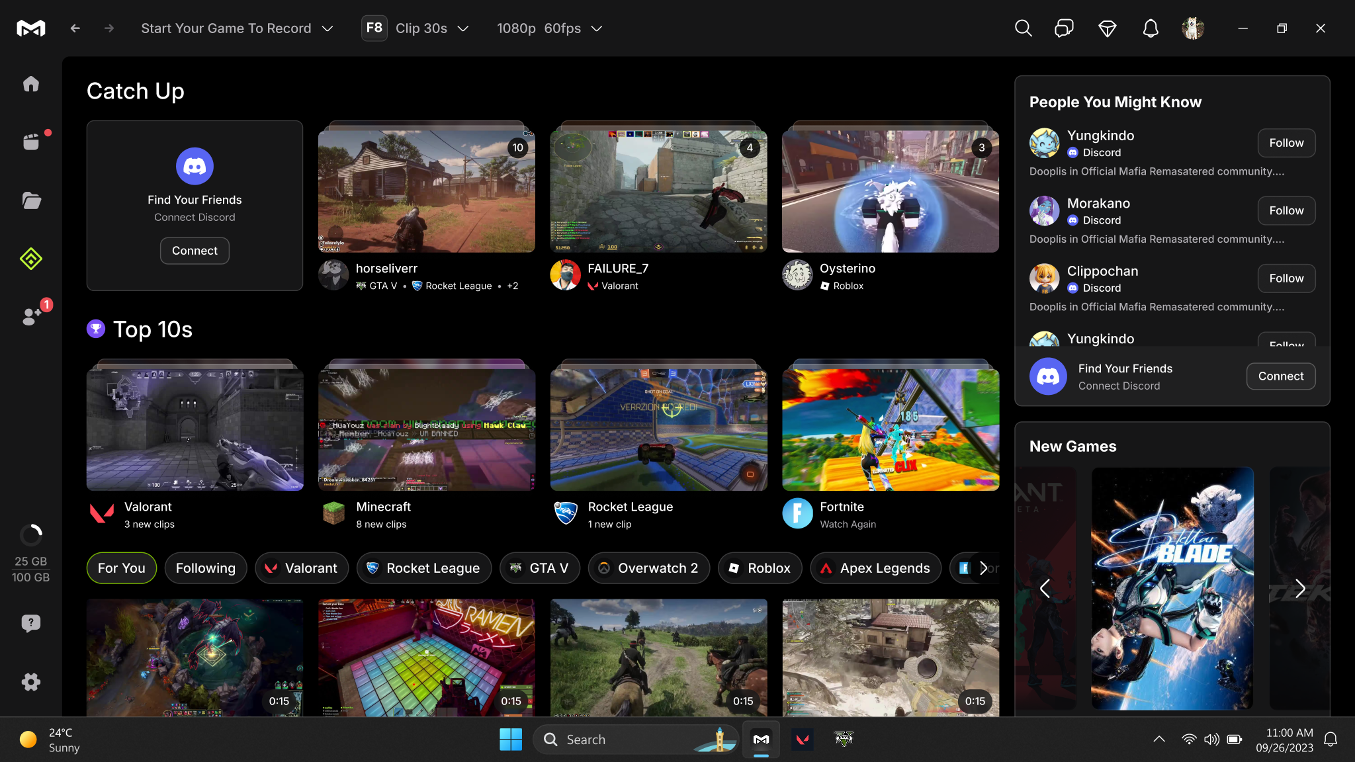
Task: Open the Fortnite Top 10s thumbnail
Action: point(891,429)
